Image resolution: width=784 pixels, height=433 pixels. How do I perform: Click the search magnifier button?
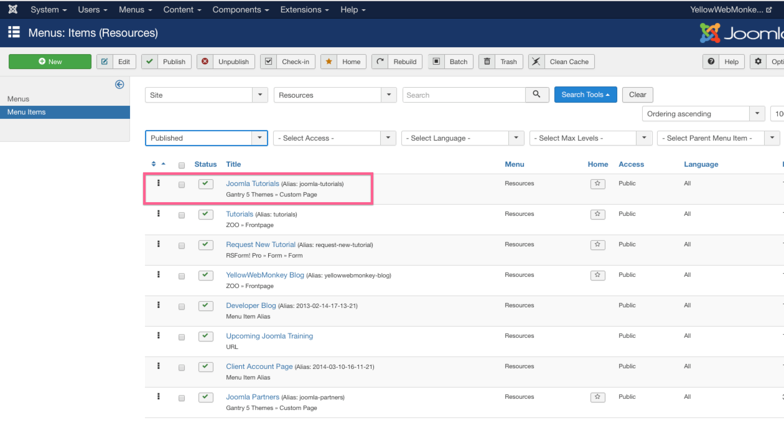pos(537,95)
